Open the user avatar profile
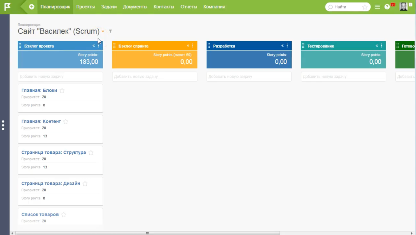 coord(404,6)
